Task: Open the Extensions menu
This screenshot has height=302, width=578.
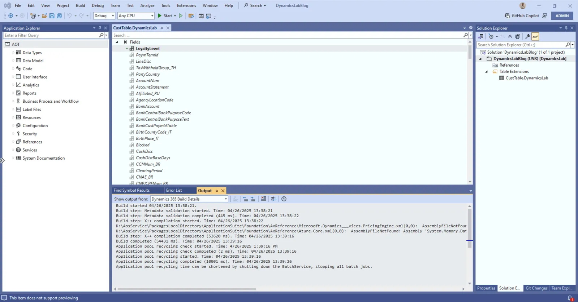Action: 186,6
